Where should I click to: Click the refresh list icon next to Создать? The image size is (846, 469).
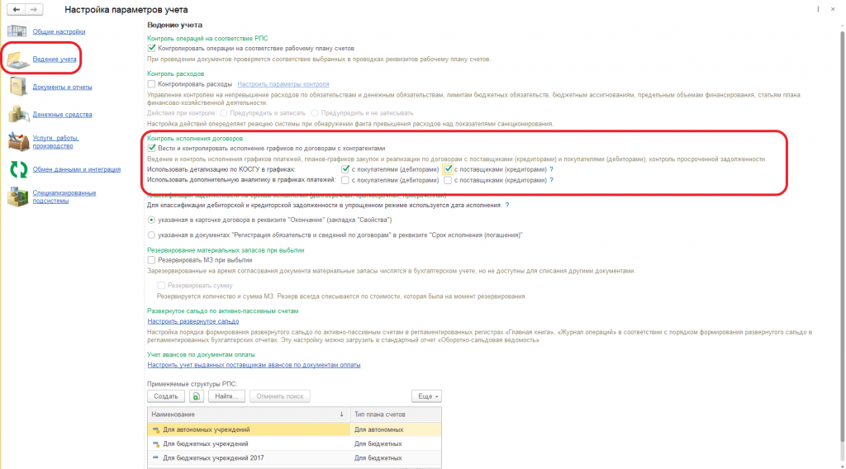click(197, 396)
